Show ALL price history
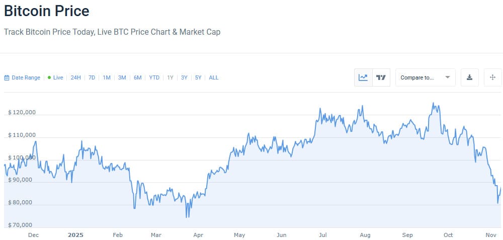This screenshot has width=503, height=240. click(x=214, y=77)
